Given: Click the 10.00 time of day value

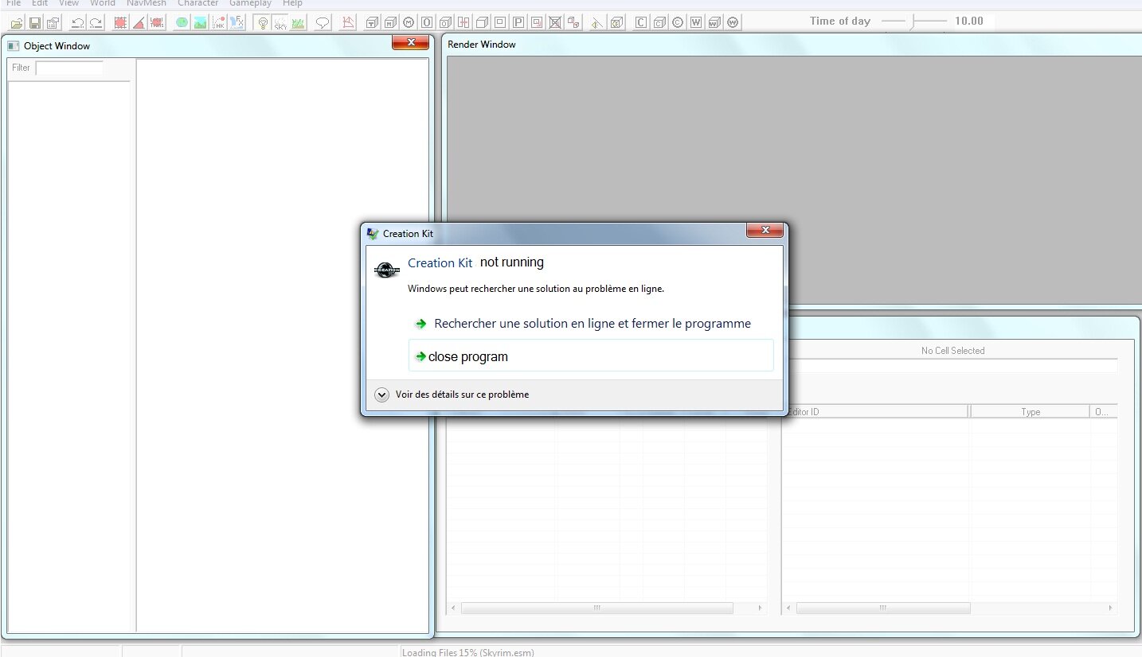Looking at the screenshot, I should tap(969, 21).
